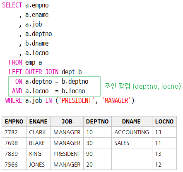This screenshot has height=172, width=183.
Task: Click the 'PRESIDENT' string literal
Action: 77,100
